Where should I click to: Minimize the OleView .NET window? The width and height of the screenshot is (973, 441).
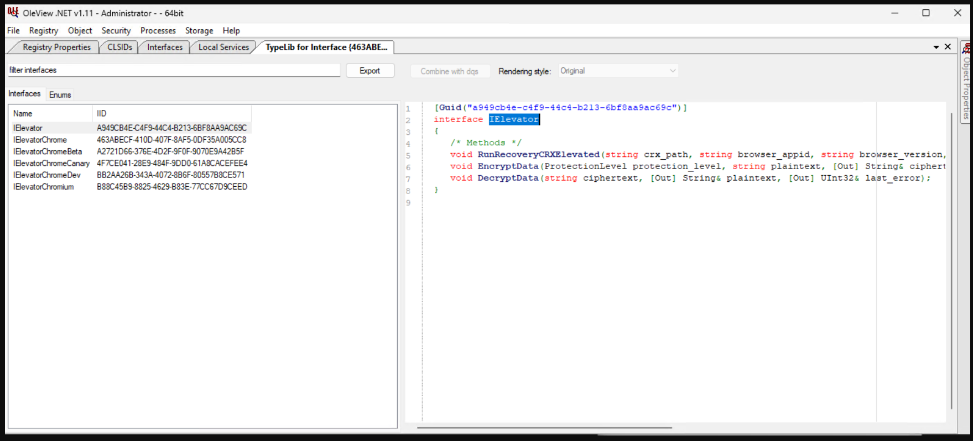(894, 13)
